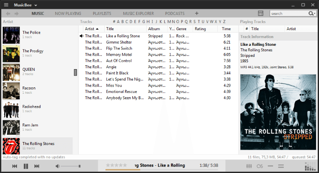Click the search input field

[289, 14]
